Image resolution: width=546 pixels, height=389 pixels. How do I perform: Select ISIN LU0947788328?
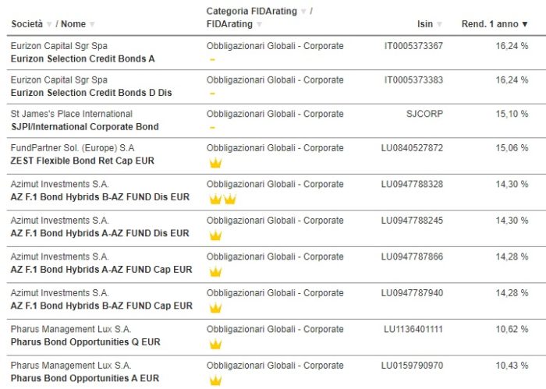412,185
